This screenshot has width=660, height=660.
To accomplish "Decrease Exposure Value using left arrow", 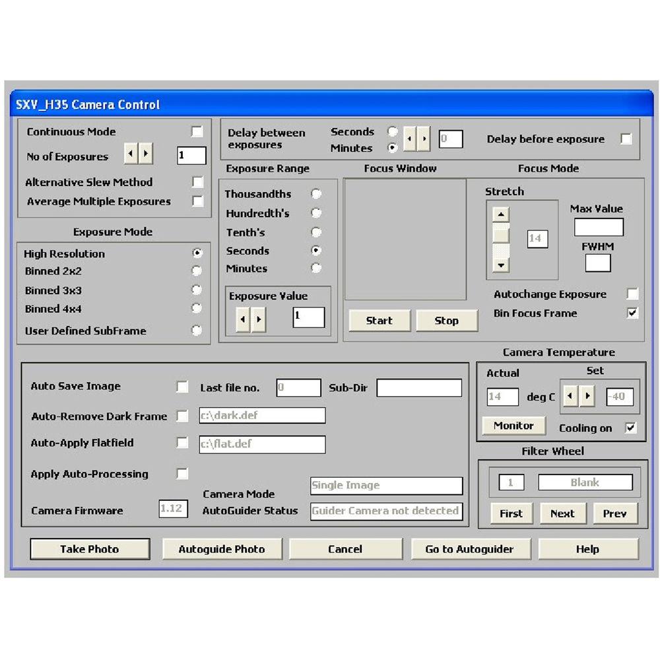I will (243, 320).
